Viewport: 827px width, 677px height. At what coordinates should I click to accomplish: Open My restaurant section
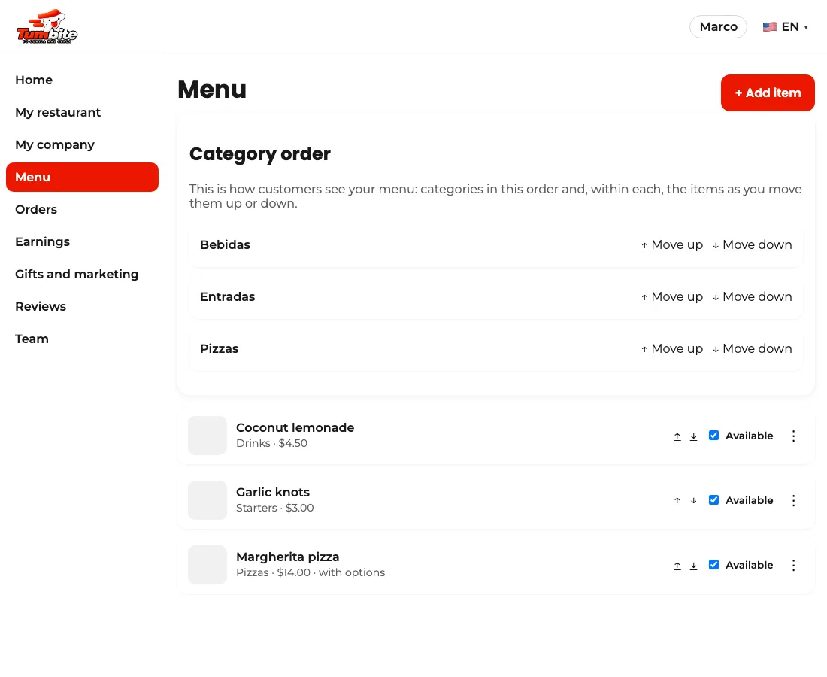click(82, 112)
